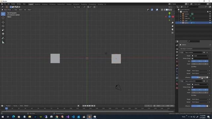Activate the Scale tool
The height and width of the screenshot is (119, 212).
click(x=3, y=30)
